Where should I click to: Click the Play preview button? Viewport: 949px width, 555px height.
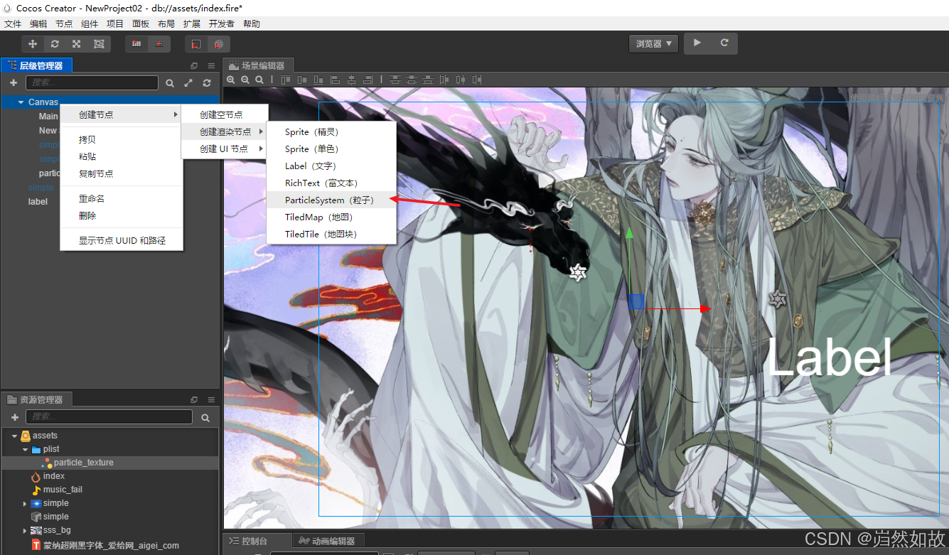(x=697, y=43)
